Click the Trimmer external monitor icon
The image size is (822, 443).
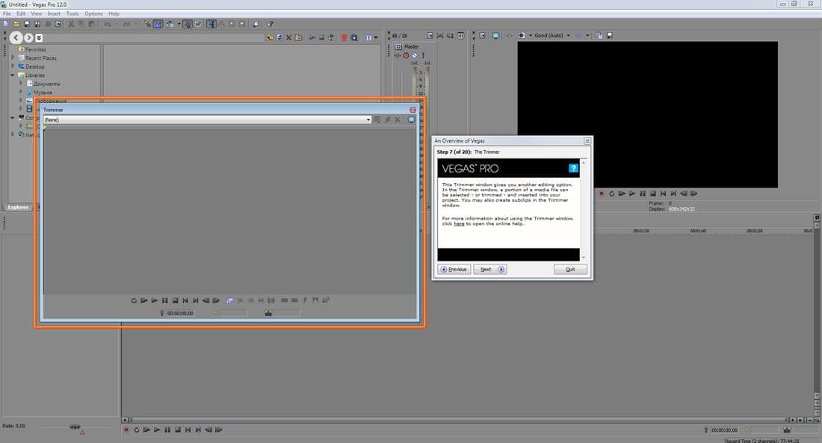412,120
